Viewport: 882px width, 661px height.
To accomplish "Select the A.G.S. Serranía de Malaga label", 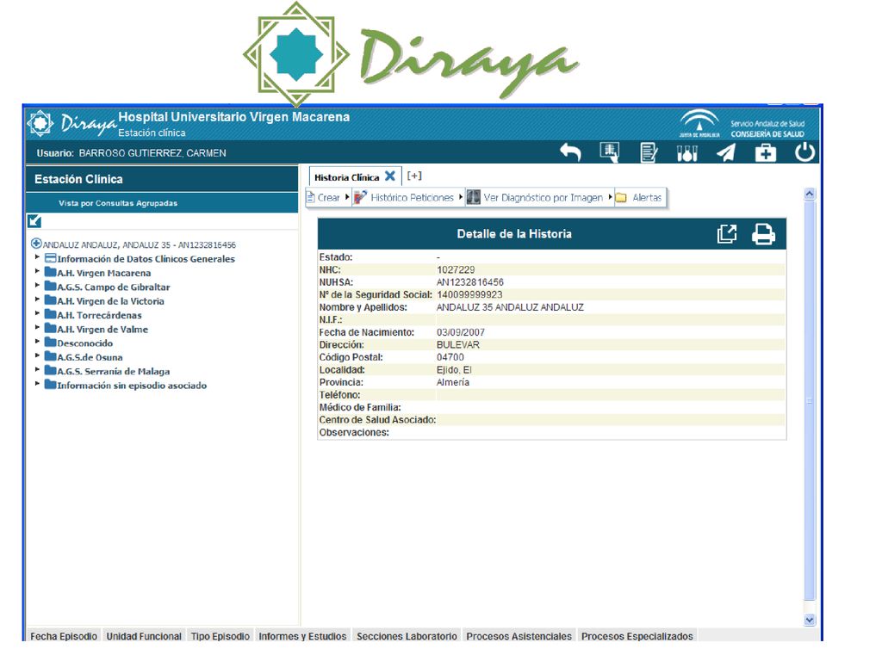I will point(113,371).
